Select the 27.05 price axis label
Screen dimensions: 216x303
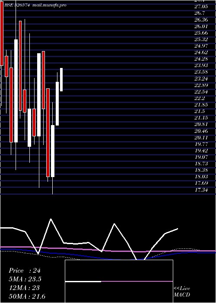[x=201, y=6]
